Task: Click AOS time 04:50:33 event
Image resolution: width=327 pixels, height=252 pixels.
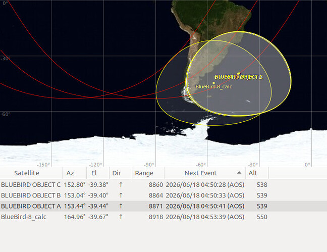Action: (205, 195)
